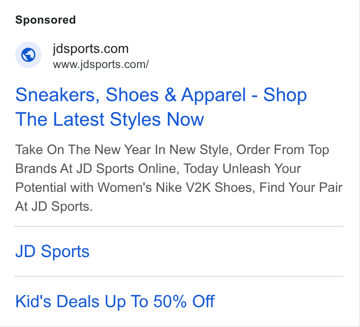Click the "Women's Nike V2K Shoes" text

[175, 188]
